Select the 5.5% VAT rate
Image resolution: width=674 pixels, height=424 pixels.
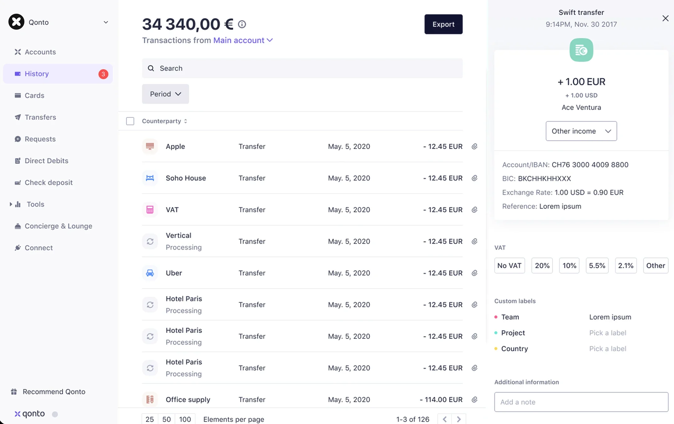[597, 266]
